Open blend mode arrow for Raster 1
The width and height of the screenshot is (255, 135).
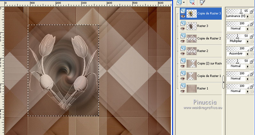(x=248, y=91)
